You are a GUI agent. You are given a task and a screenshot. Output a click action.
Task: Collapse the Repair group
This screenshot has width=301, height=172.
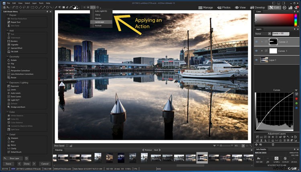click(8, 15)
